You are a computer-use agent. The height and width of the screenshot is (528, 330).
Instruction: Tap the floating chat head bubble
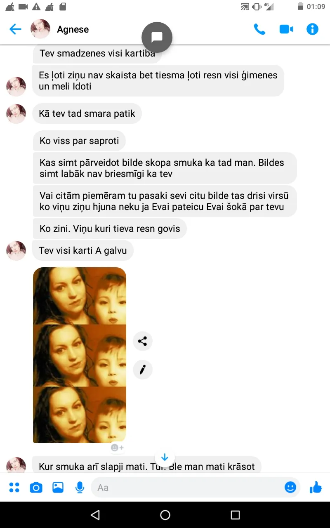pos(157,37)
